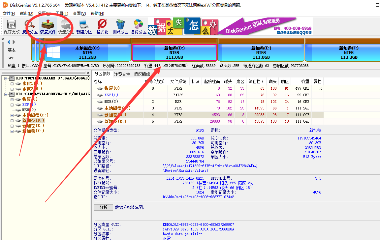Click the HD0 hard disk icon in tree
380x240 pixels.
pos(12,78)
